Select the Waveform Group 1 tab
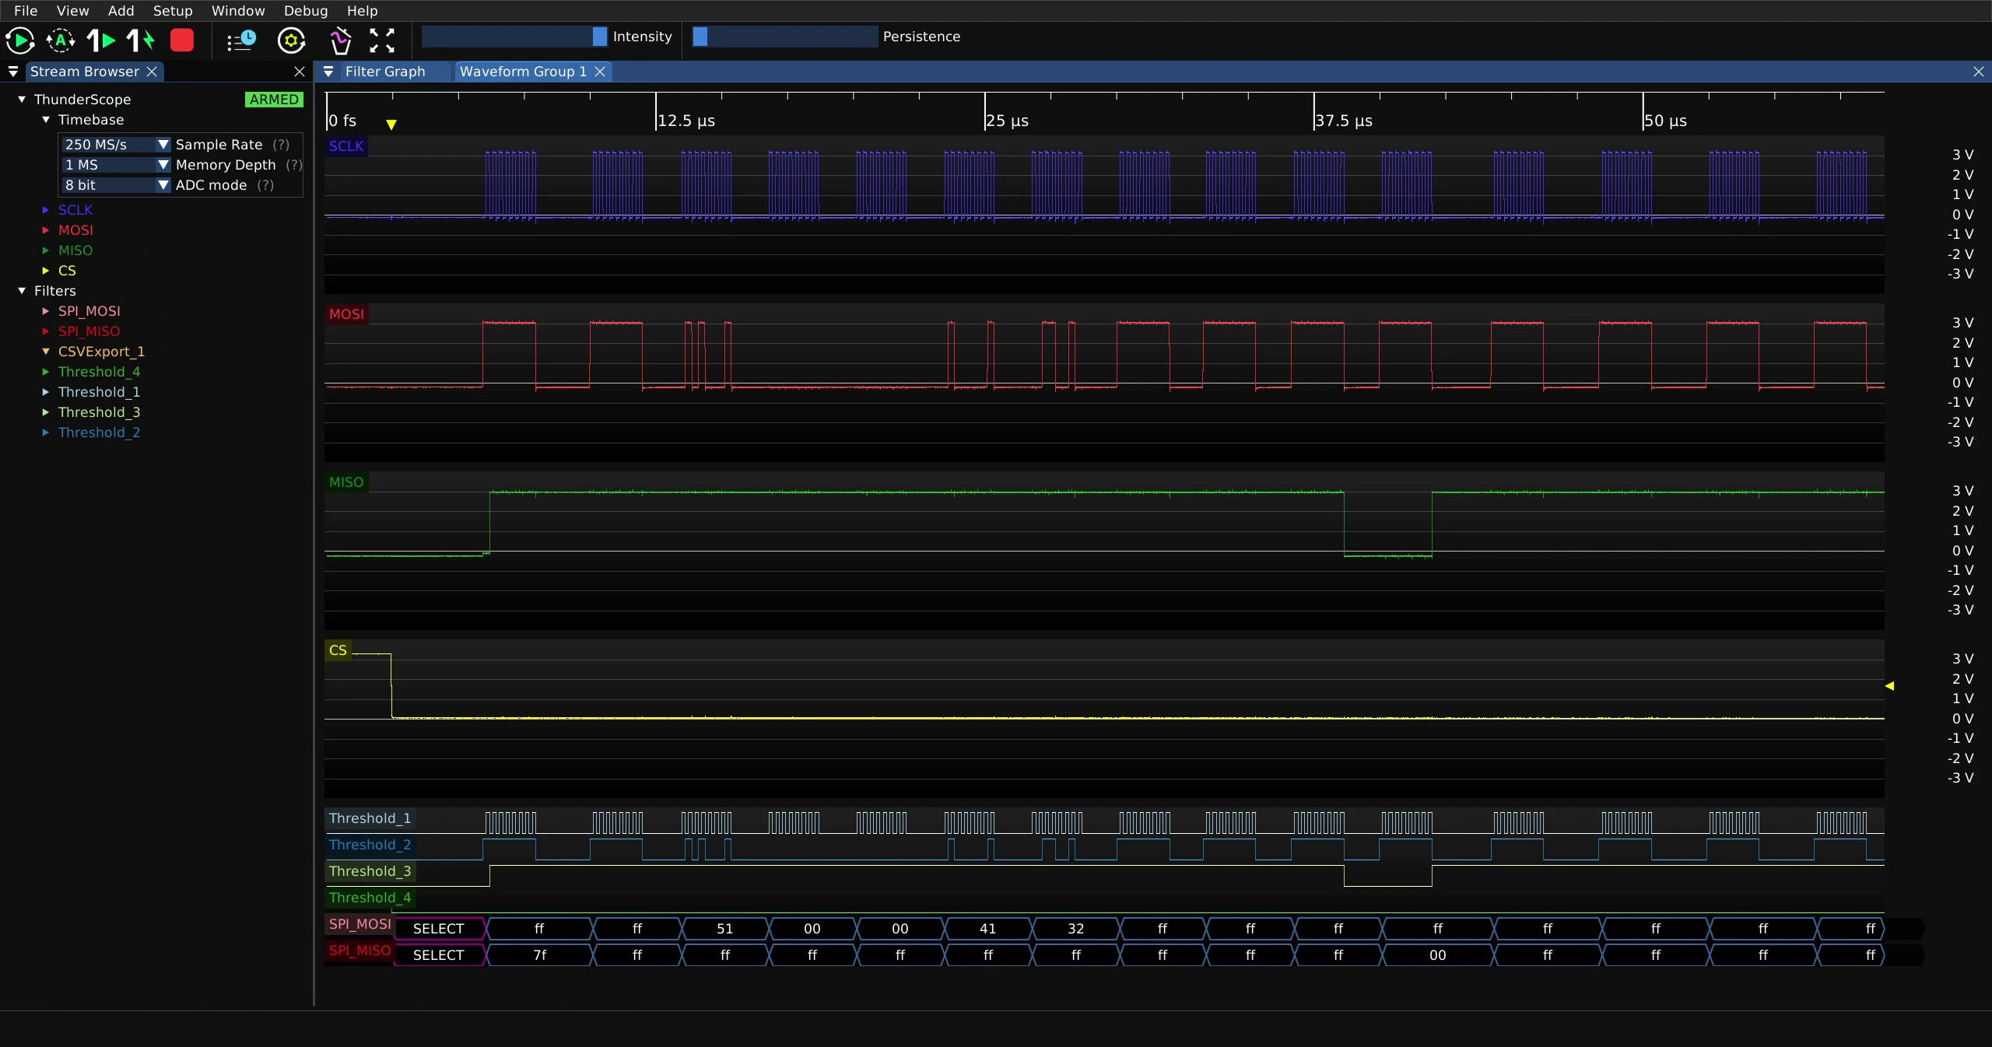This screenshot has height=1047, width=1992. coord(523,72)
